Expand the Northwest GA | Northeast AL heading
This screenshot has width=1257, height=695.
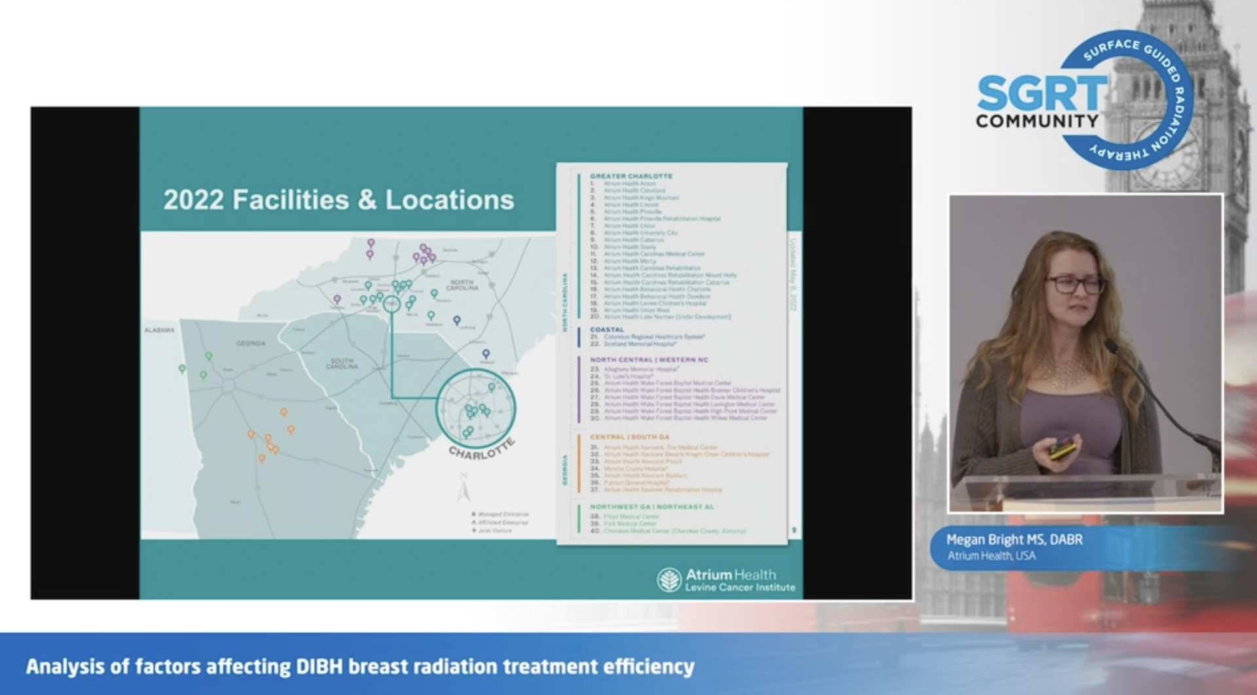coord(651,507)
